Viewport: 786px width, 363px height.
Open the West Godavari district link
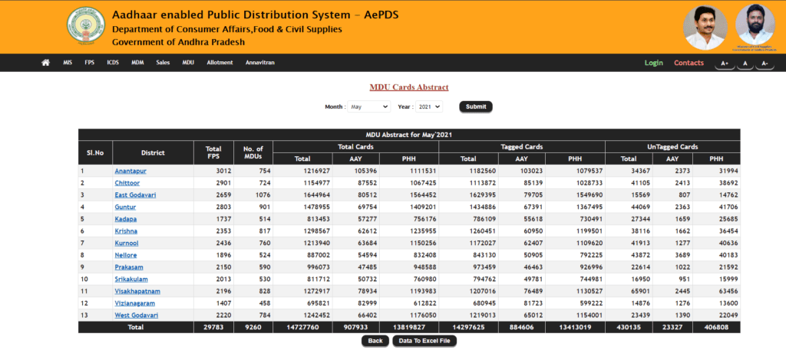tap(137, 315)
